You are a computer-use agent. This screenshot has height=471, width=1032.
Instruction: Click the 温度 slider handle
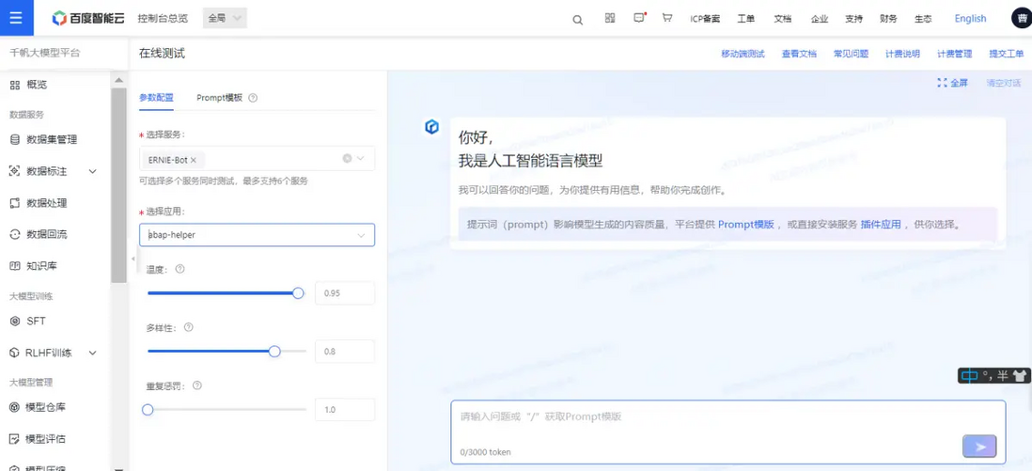pyautogui.click(x=298, y=293)
